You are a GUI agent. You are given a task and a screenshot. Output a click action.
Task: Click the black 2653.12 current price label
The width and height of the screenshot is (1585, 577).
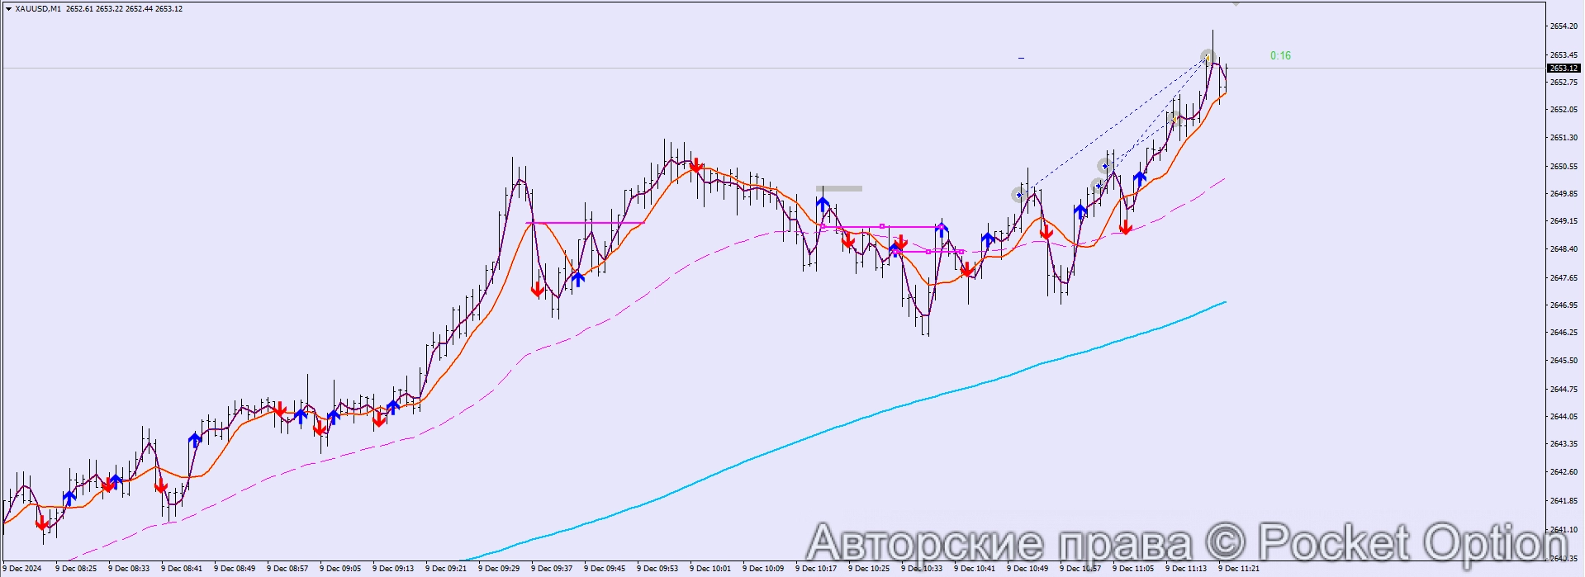click(1563, 69)
